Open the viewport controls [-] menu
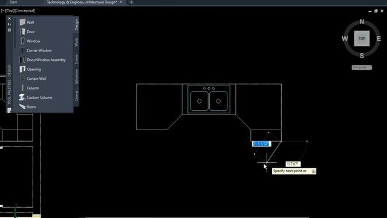Screen dimensions: 387x218 (4, 11)
